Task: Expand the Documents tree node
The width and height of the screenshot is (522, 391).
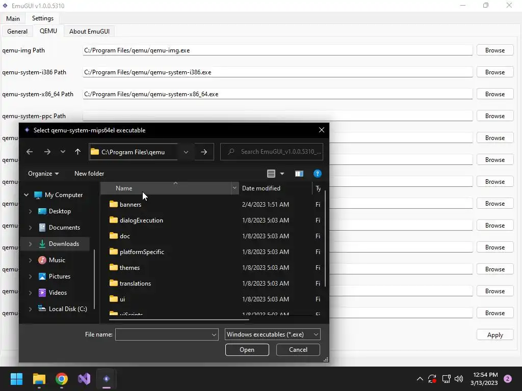Action: [x=30, y=228]
